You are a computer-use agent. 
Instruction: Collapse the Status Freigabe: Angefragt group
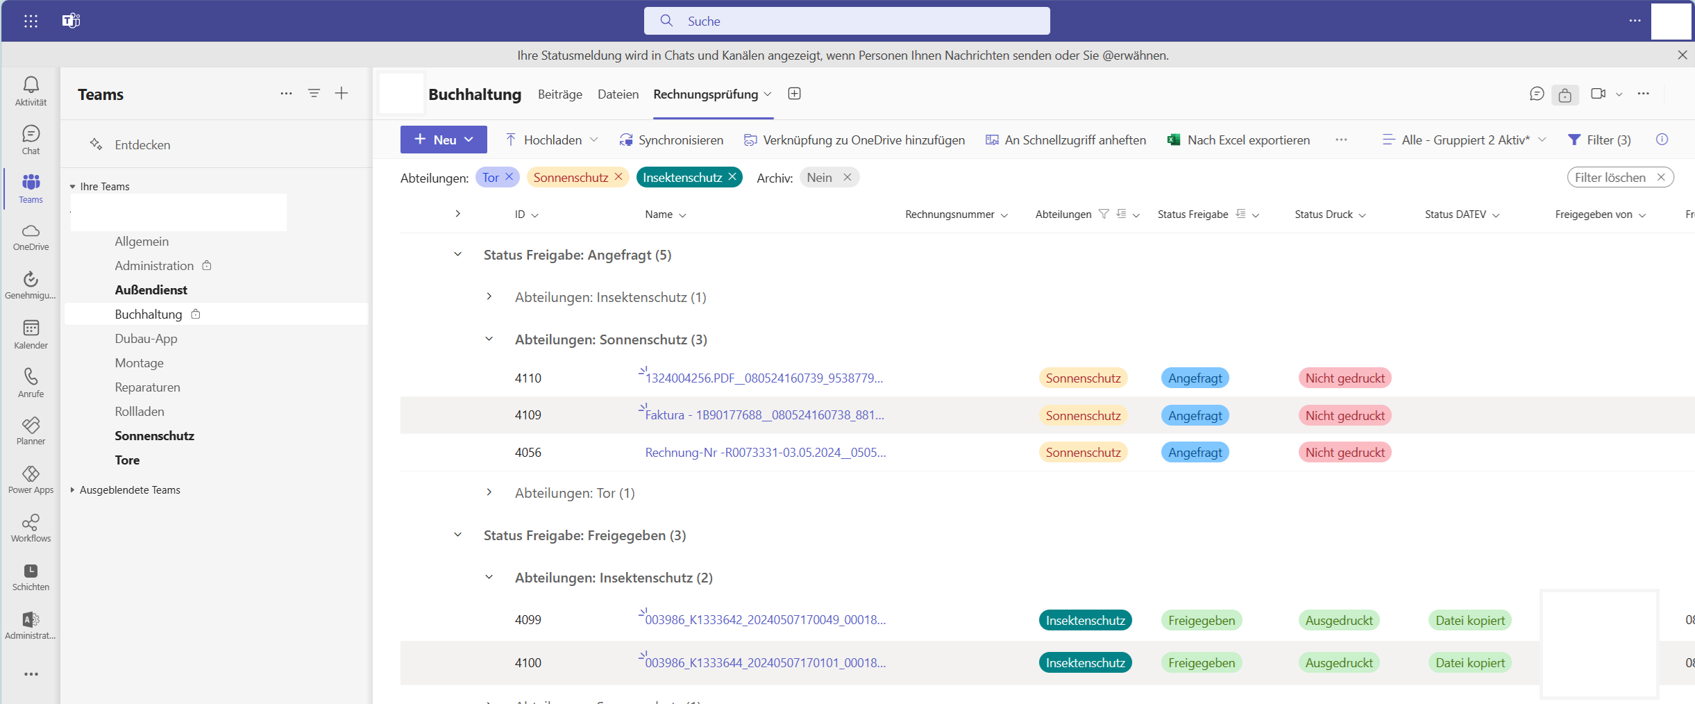click(x=457, y=255)
